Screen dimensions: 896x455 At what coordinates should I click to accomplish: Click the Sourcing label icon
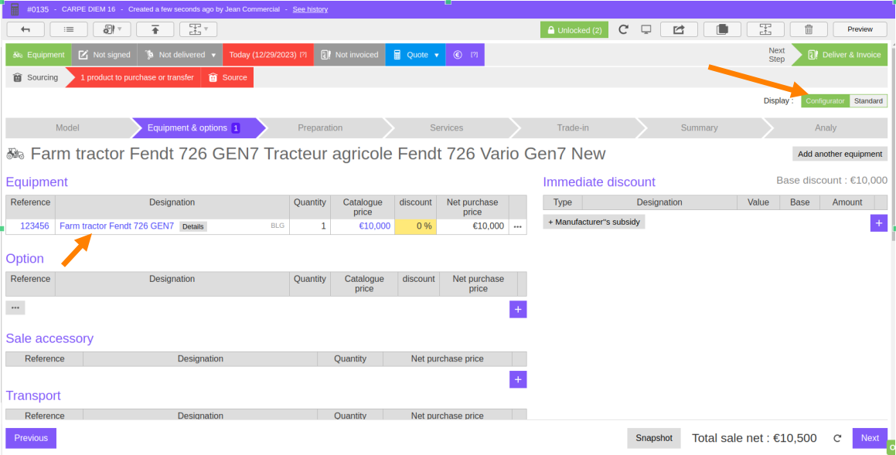(x=18, y=77)
